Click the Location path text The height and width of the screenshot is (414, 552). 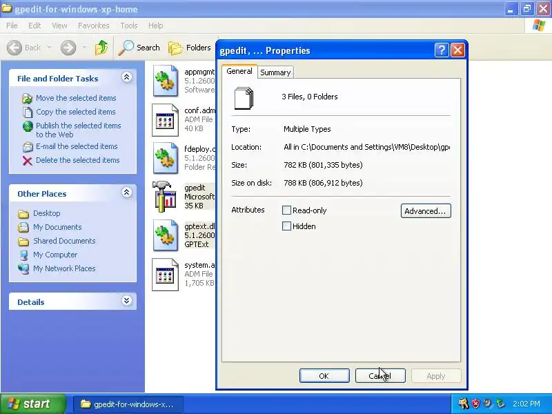pyautogui.click(x=367, y=147)
